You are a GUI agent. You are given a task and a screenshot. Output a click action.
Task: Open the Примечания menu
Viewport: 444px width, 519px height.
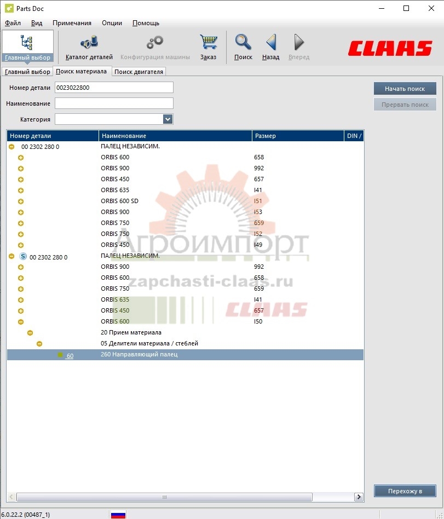[72, 23]
